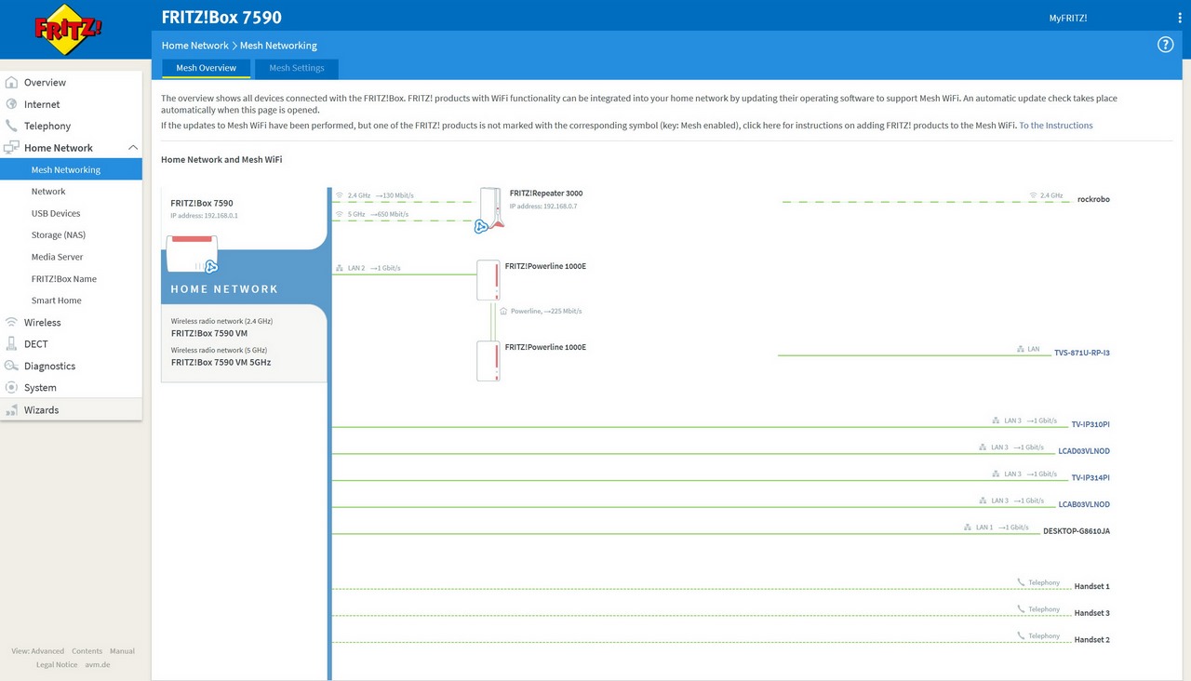
Task: Click the rockrobo device name
Action: pyautogui.click(x=1093, y=199)
